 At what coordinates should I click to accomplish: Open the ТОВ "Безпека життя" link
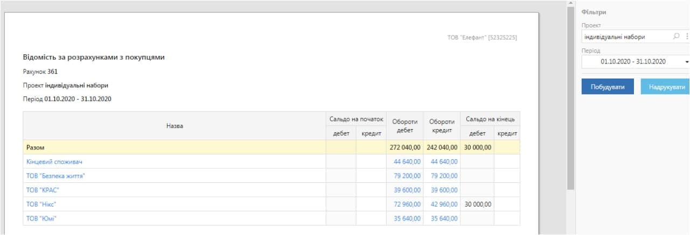click(x=56, y=176)
